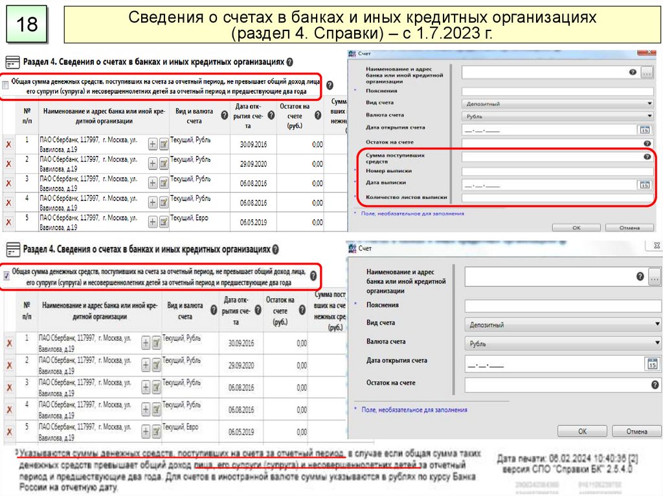Click the plus icon of row 5 in the lower table
The image size is (663, 496).
(x=146, y=431)
